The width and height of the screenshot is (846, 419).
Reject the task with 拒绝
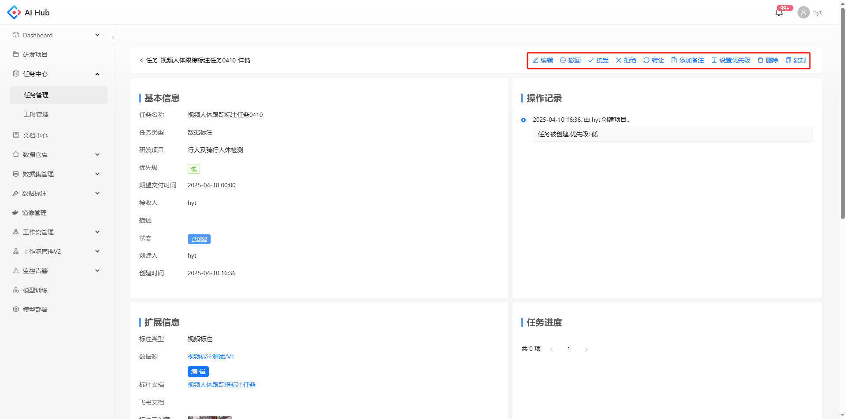pyautogui.click(x=626, y=60)
